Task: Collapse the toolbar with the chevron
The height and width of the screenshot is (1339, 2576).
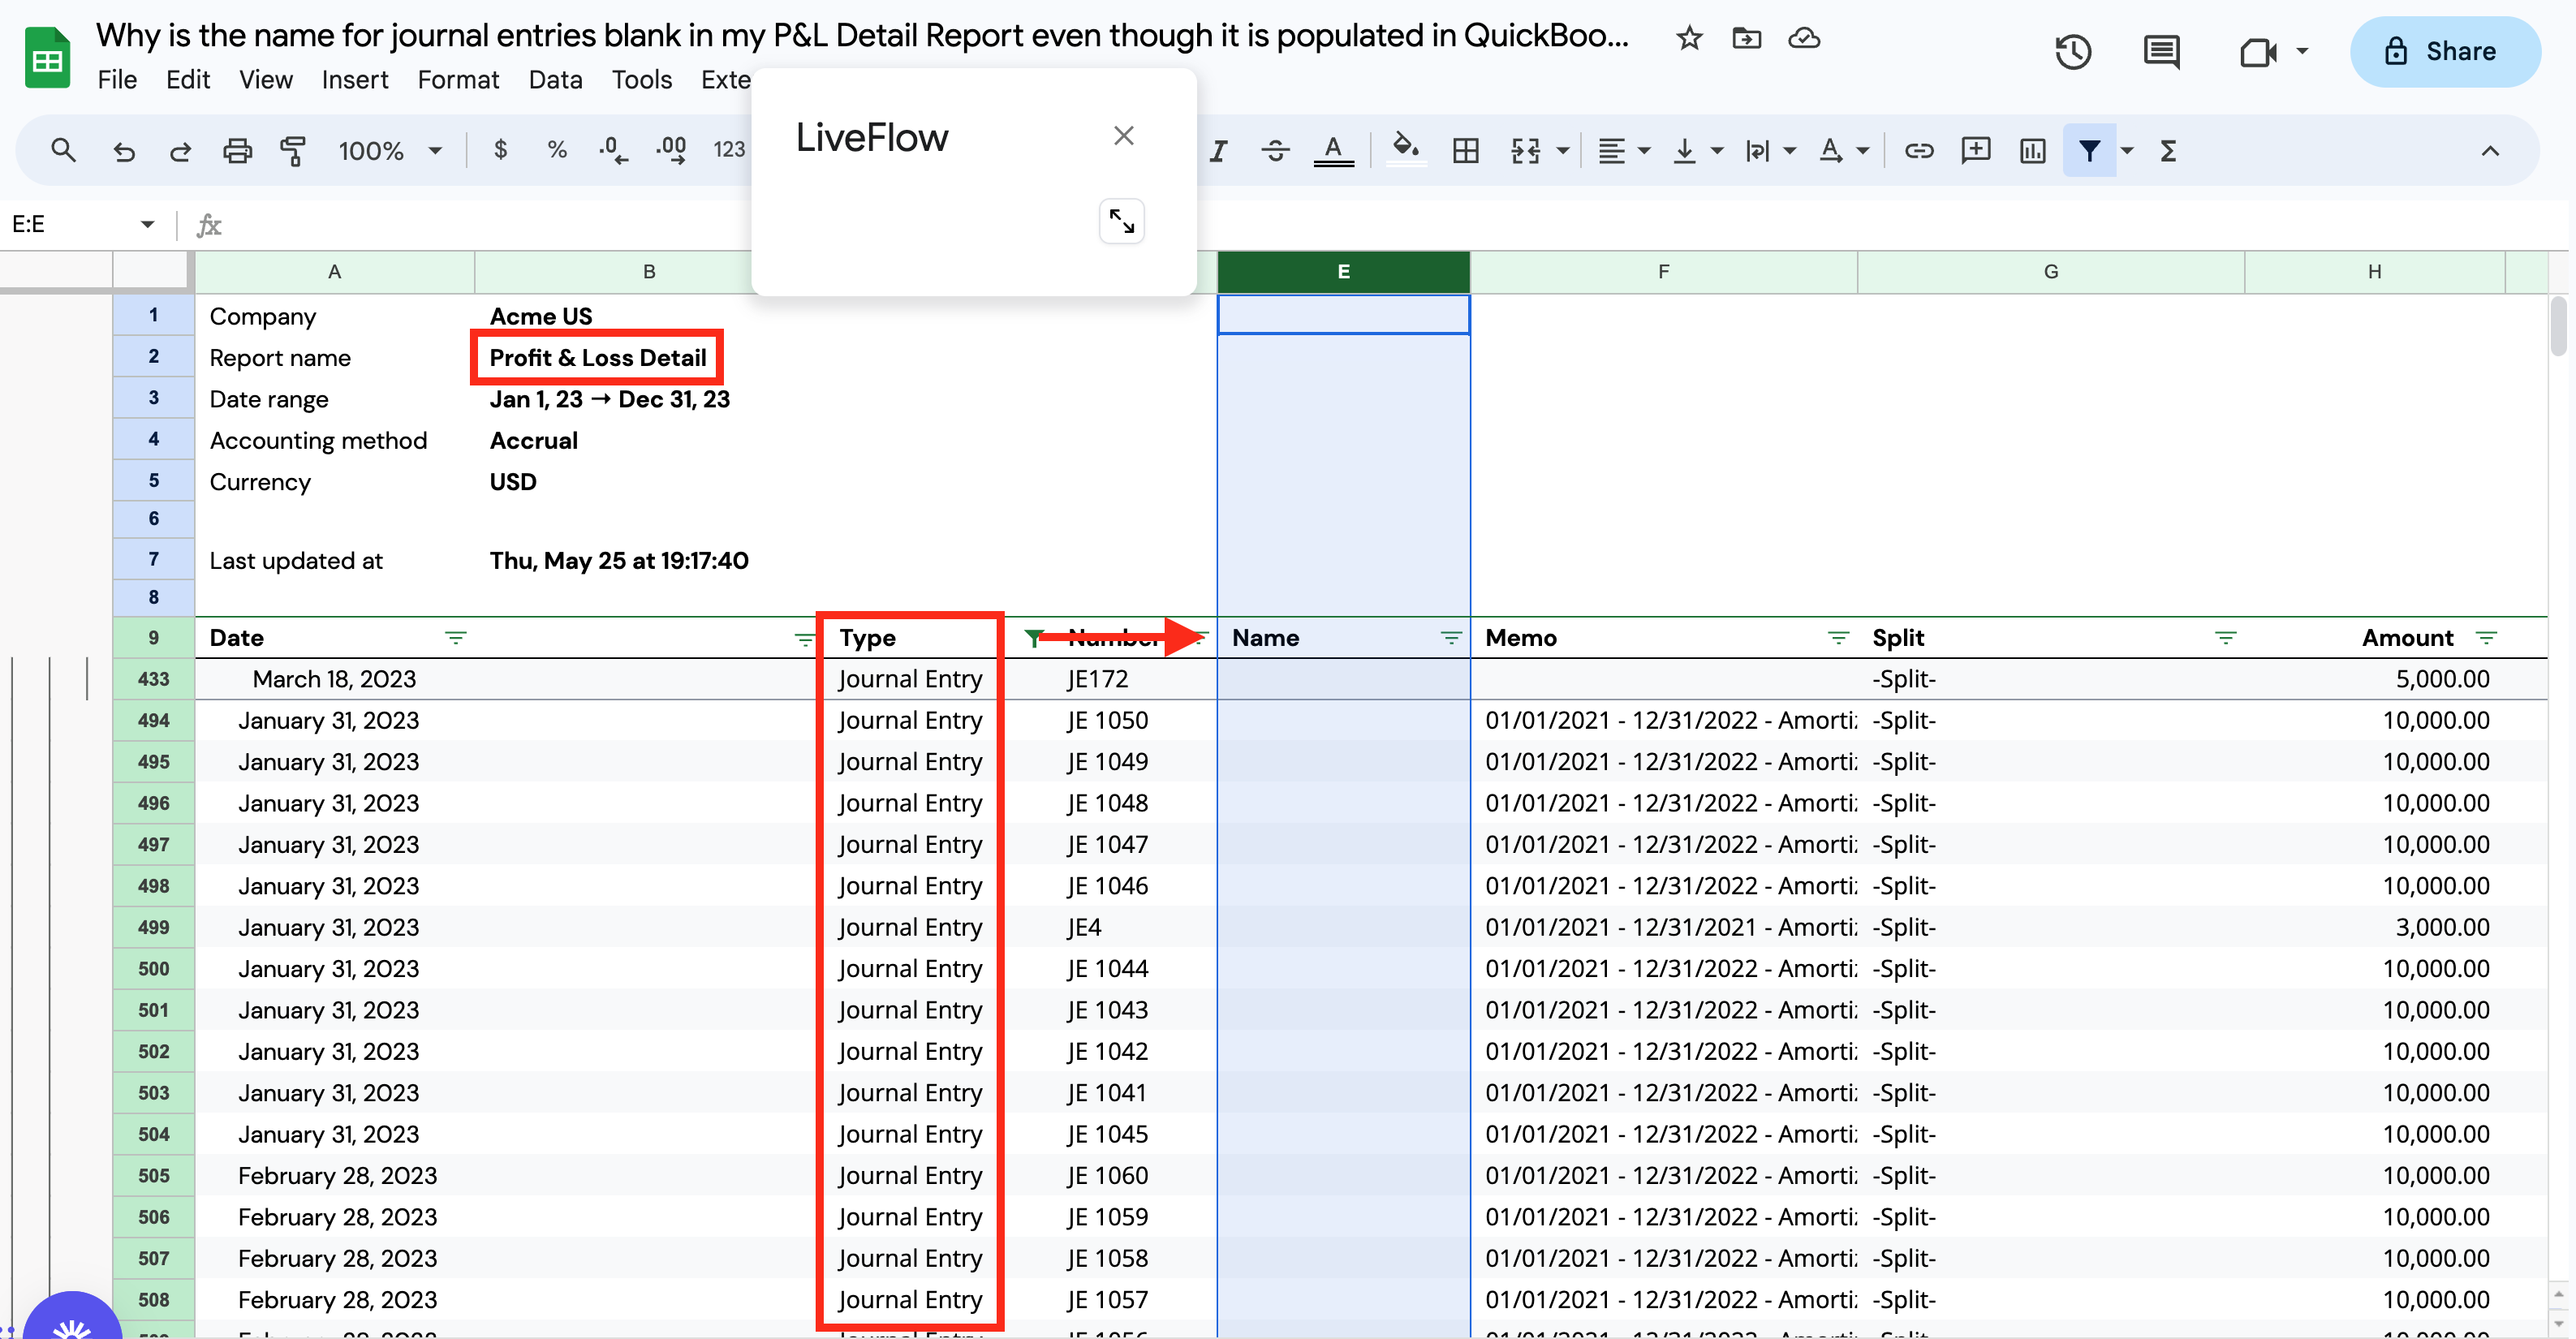Action: tap(2490, 150)
